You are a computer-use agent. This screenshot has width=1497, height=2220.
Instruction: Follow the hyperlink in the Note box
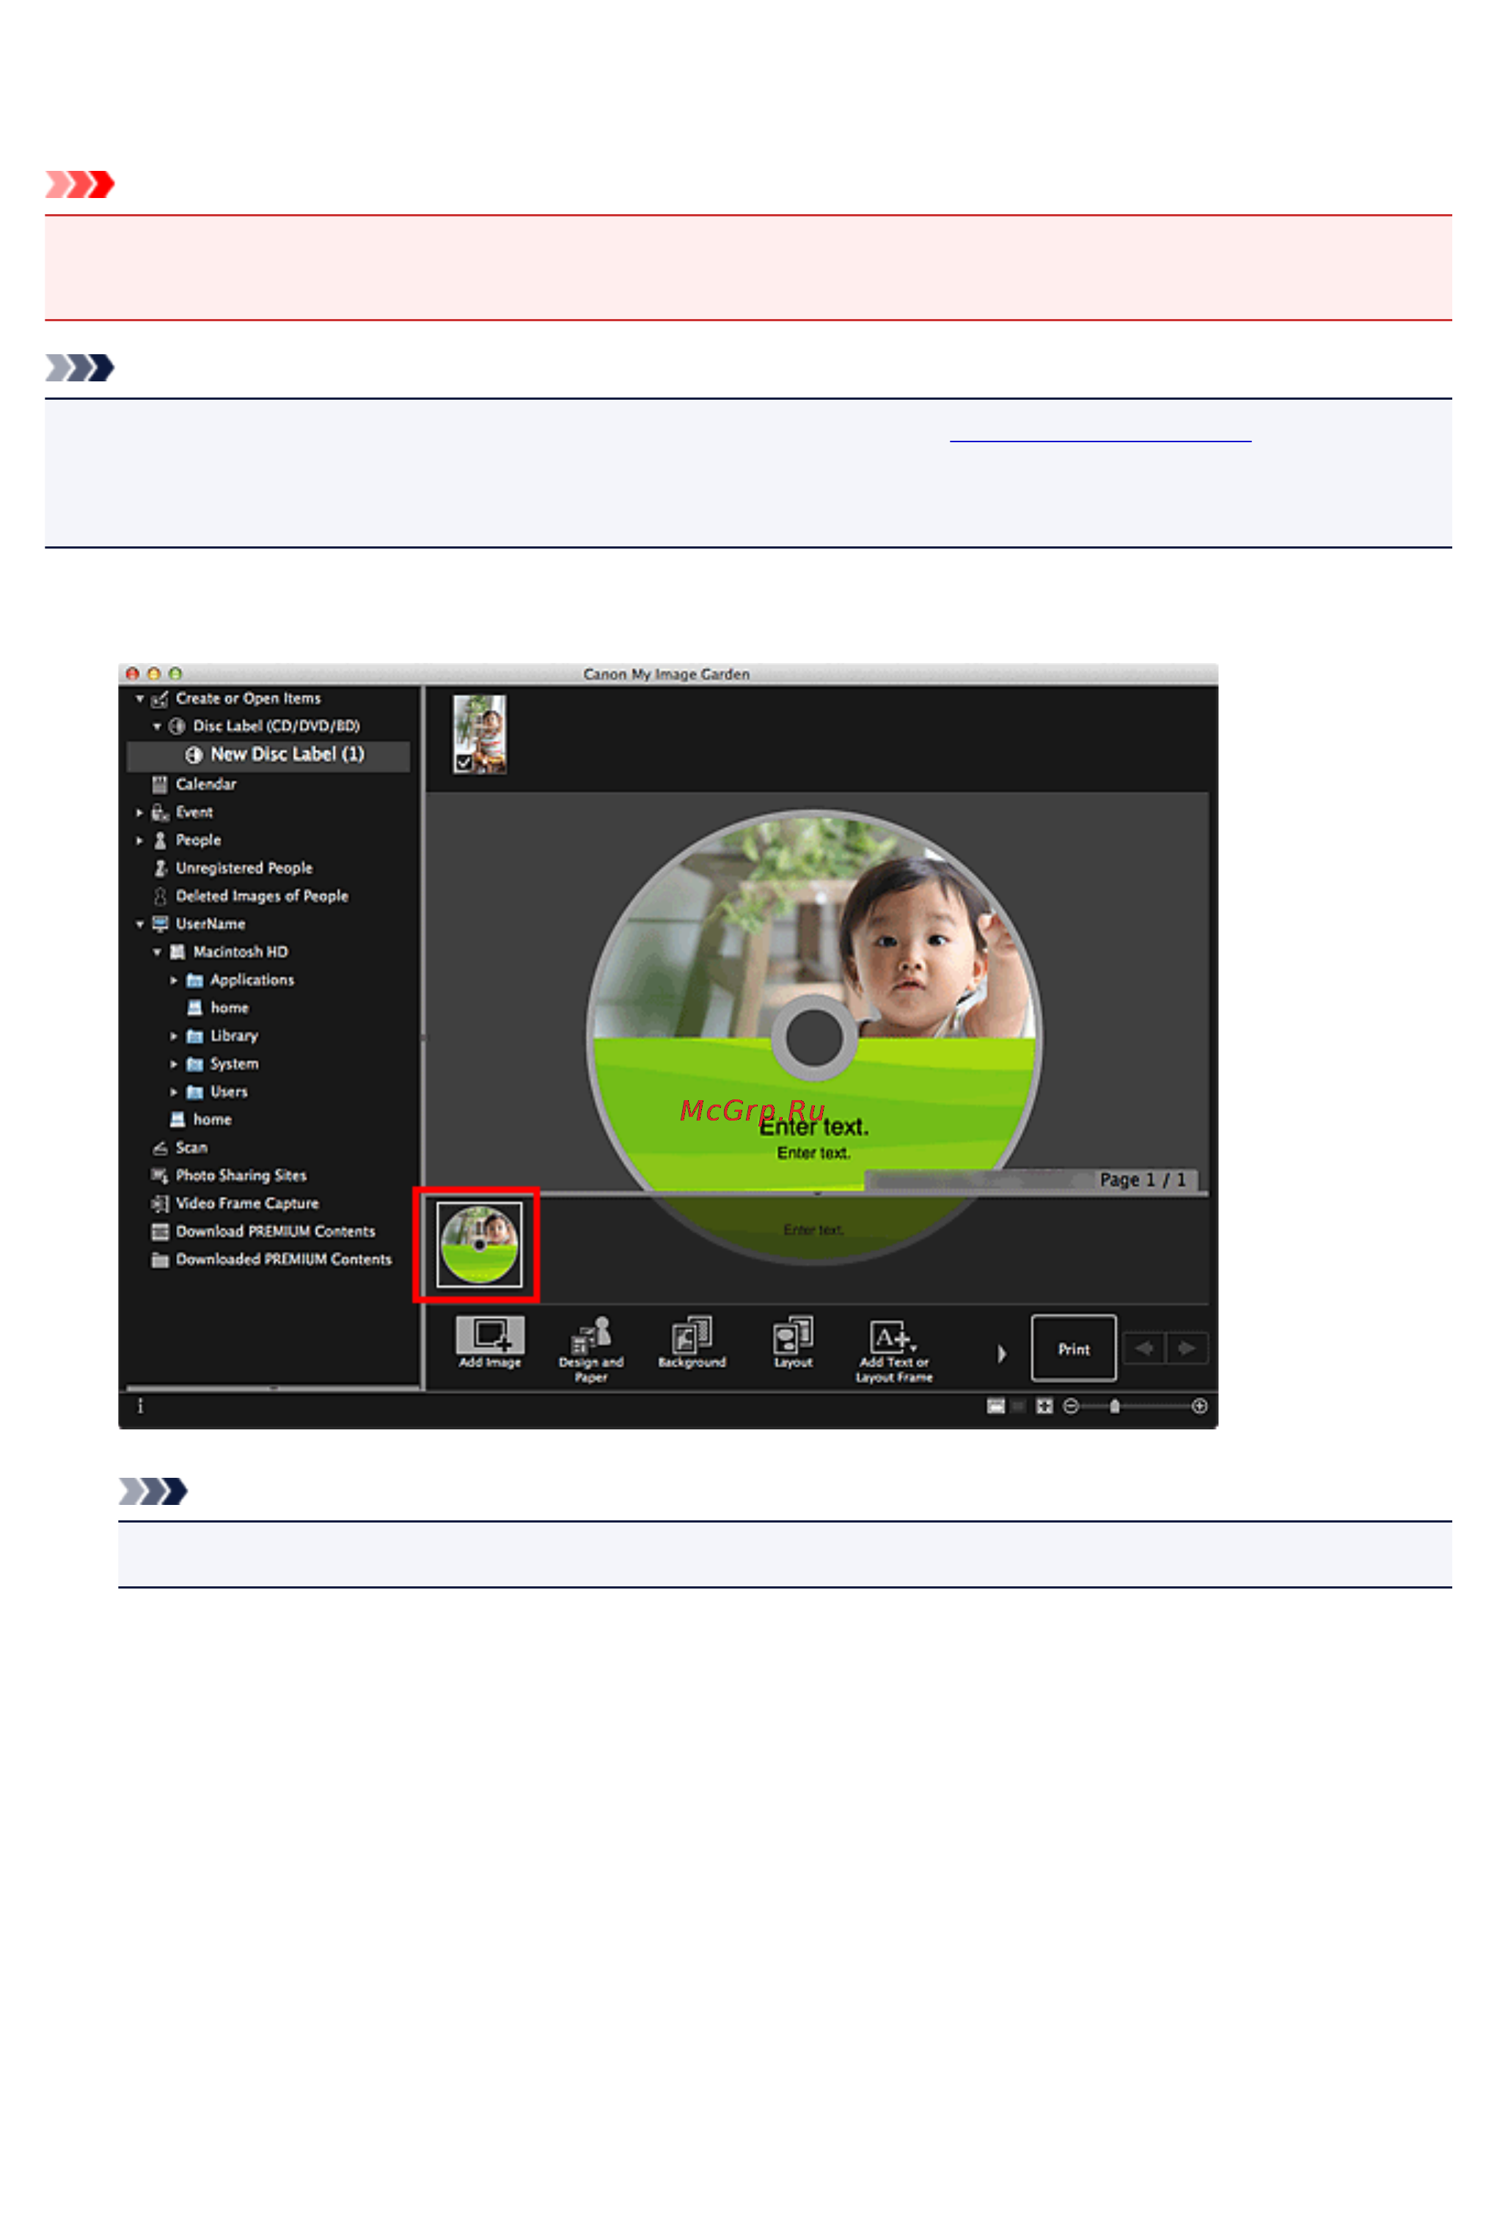tap(1100, 433)
